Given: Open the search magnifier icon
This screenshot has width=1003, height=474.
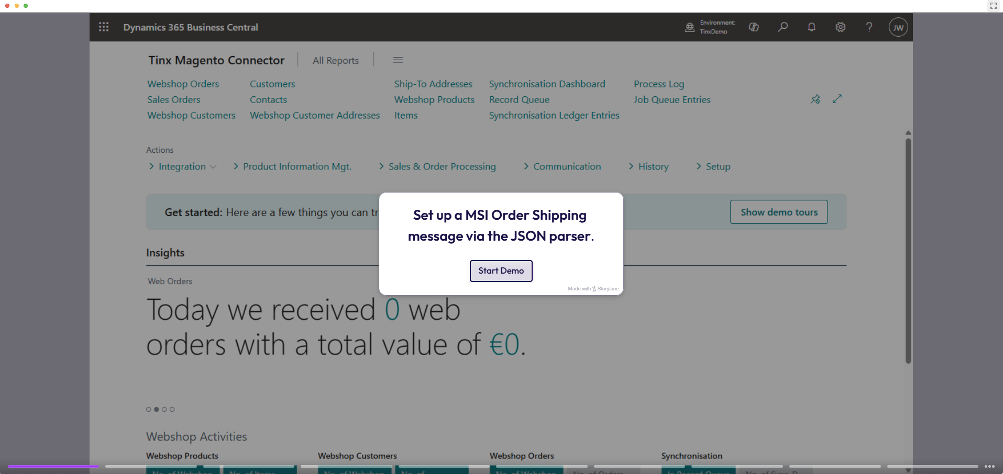Looking at the screenshot, I should (x=782, y=27).
